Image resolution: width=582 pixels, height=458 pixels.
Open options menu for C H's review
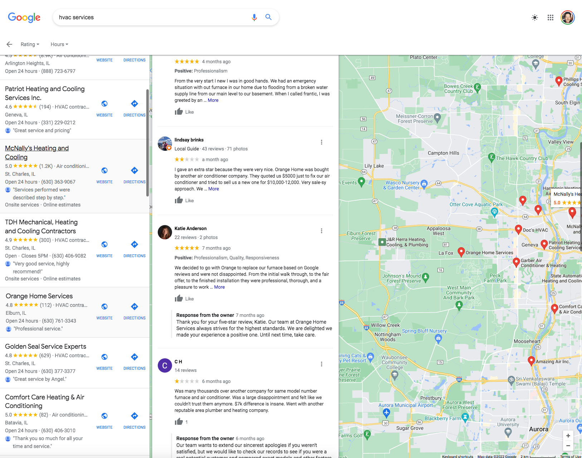point(322,364)
